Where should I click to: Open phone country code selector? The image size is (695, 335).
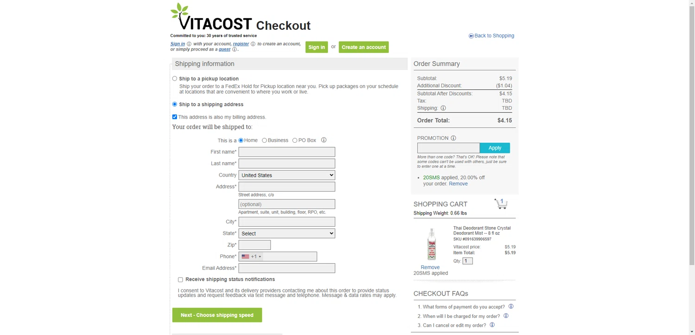point(251,257)
